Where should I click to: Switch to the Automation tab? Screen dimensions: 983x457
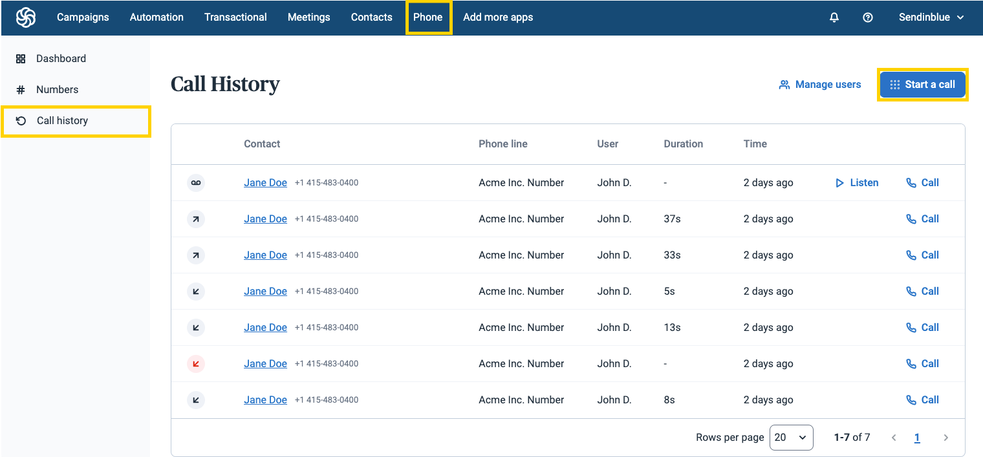157,17
